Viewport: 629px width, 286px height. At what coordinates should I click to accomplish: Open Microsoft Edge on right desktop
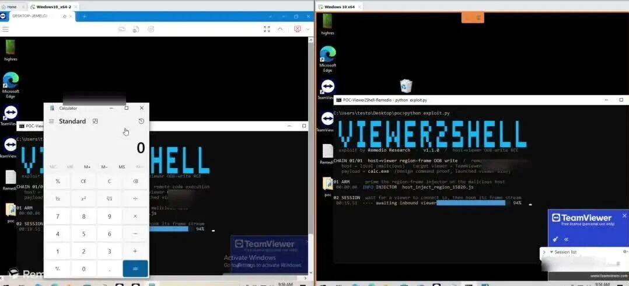click(328, 59)
